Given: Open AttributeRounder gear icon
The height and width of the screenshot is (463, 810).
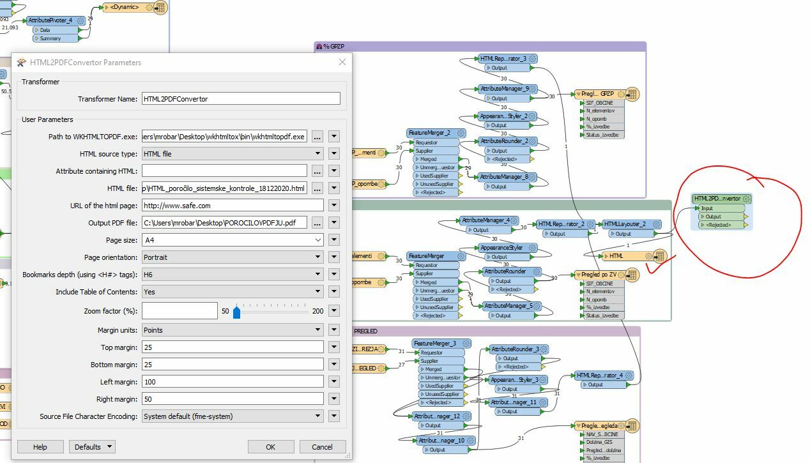Looking at the screenshot, I should [537, 272].
